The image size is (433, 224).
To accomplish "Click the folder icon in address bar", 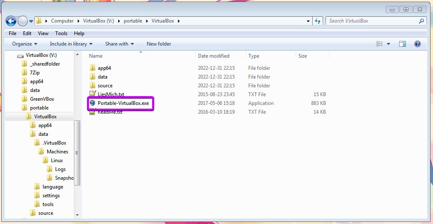I will click(x=38, y=21).
